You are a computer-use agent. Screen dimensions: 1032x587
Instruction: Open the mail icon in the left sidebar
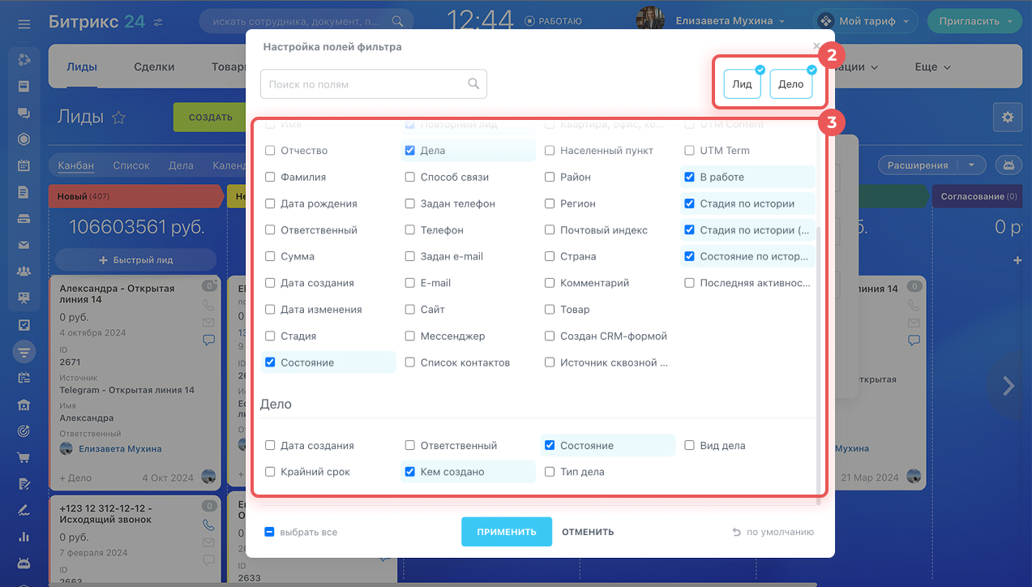tap(24, 245)
